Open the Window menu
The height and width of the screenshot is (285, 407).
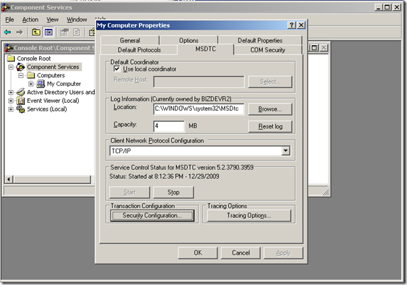[x=77, y=19]
